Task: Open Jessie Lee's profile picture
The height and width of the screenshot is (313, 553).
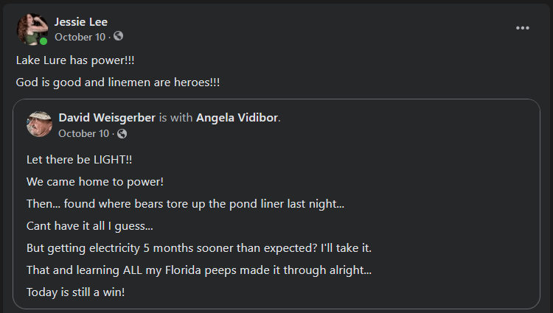Action: [32, 29]
